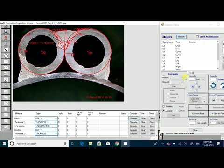
Task: Click the V Line on Point button
Action: point(198,114)
